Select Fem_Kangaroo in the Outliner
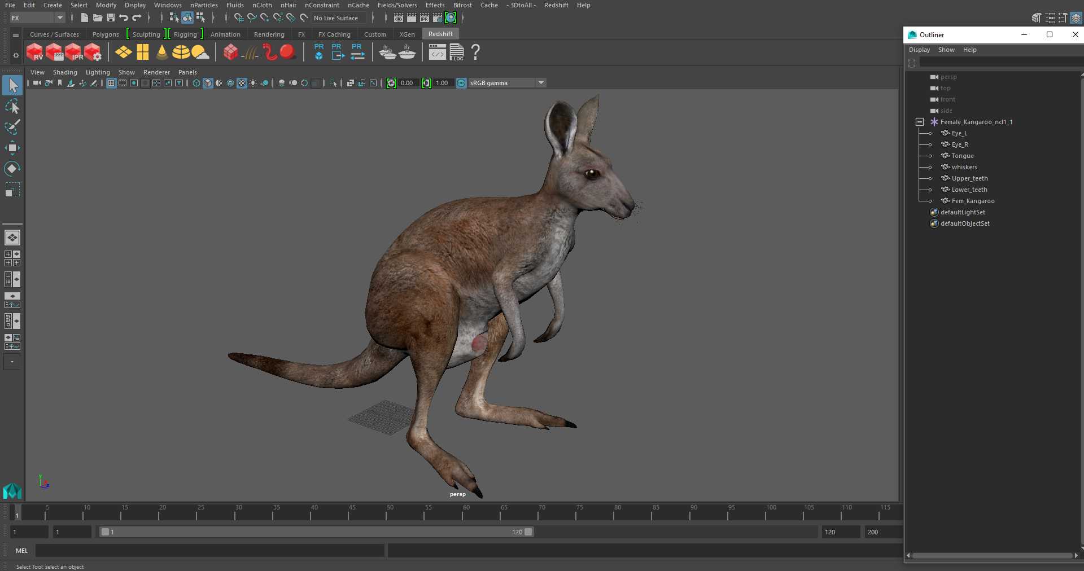 point(973,201)
